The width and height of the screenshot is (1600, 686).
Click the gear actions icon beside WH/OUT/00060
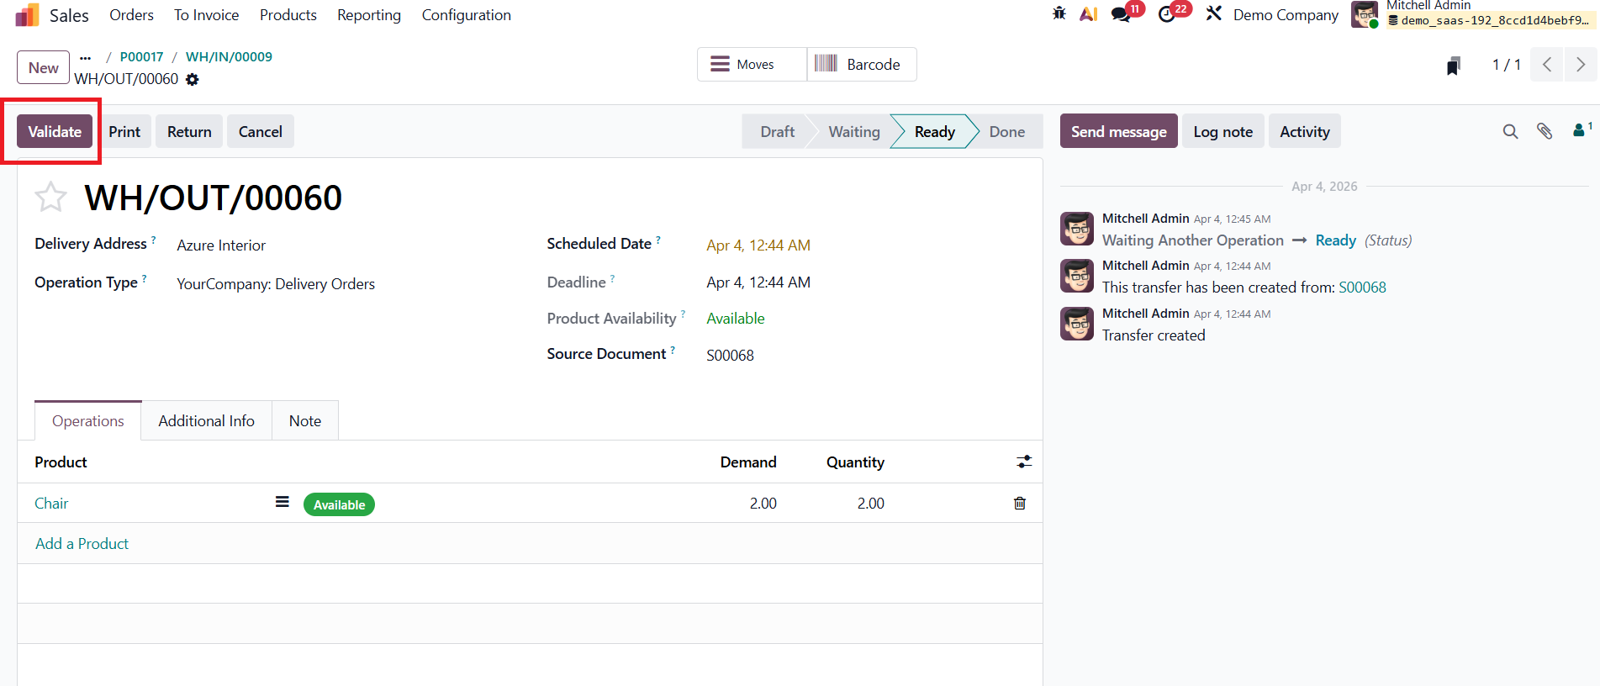[x=193, y=79]
